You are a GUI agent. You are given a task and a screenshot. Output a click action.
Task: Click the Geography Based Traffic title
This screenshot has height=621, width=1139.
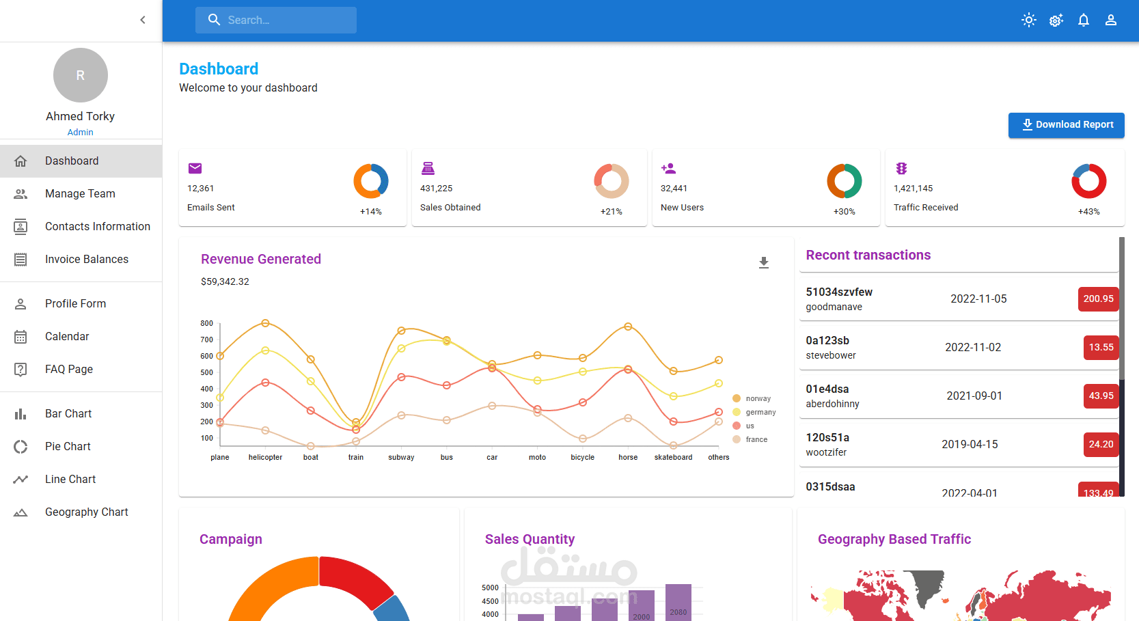coord(894,539)
